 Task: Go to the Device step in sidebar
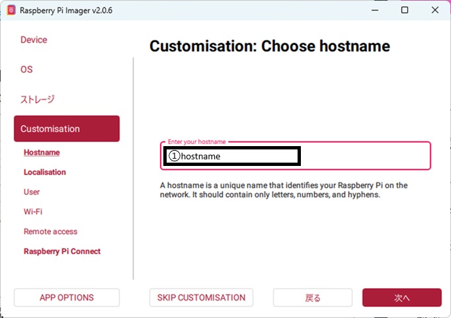click(x=34, y=40)
